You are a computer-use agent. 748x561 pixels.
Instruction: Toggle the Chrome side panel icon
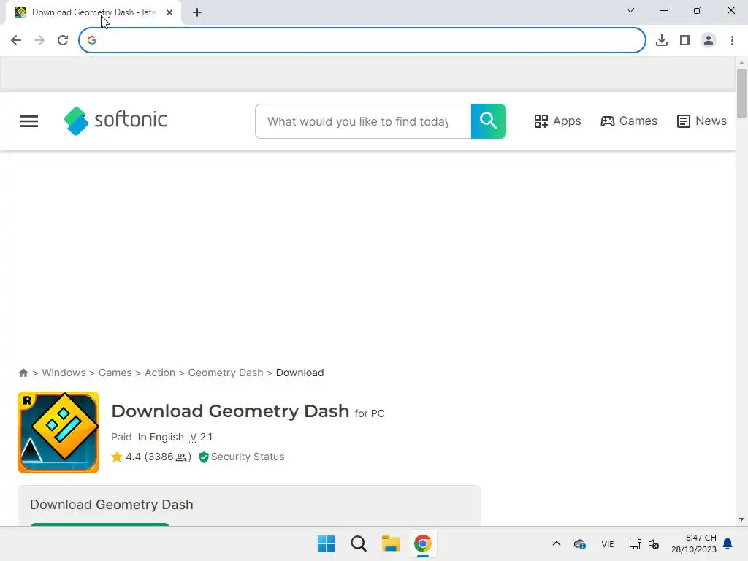685,40
